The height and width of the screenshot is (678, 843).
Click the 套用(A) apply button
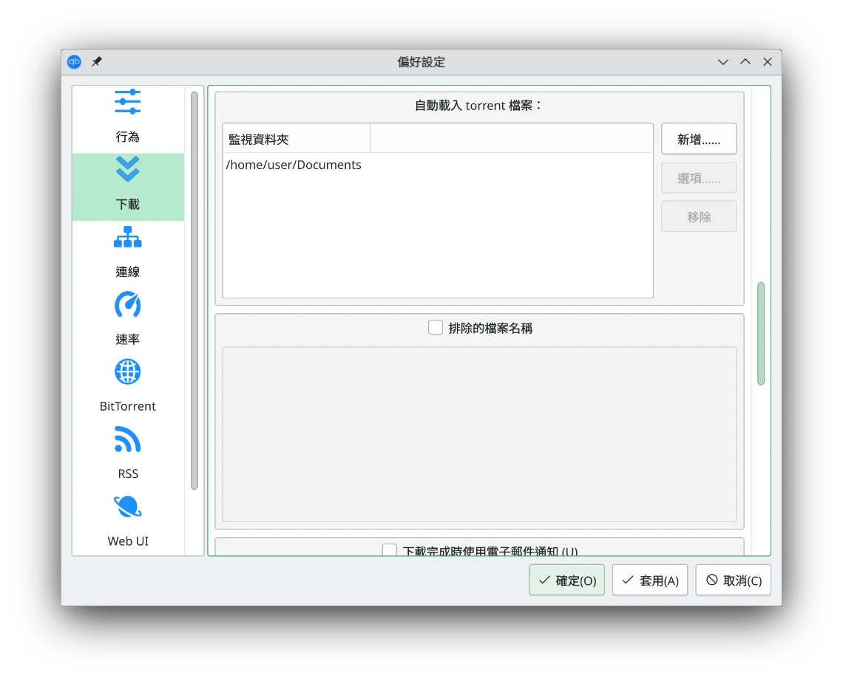649,580
